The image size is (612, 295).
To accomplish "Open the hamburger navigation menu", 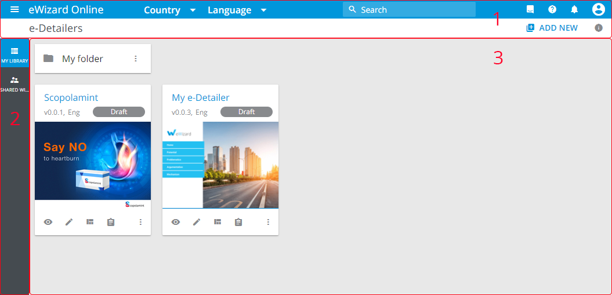I will [15, 9].
